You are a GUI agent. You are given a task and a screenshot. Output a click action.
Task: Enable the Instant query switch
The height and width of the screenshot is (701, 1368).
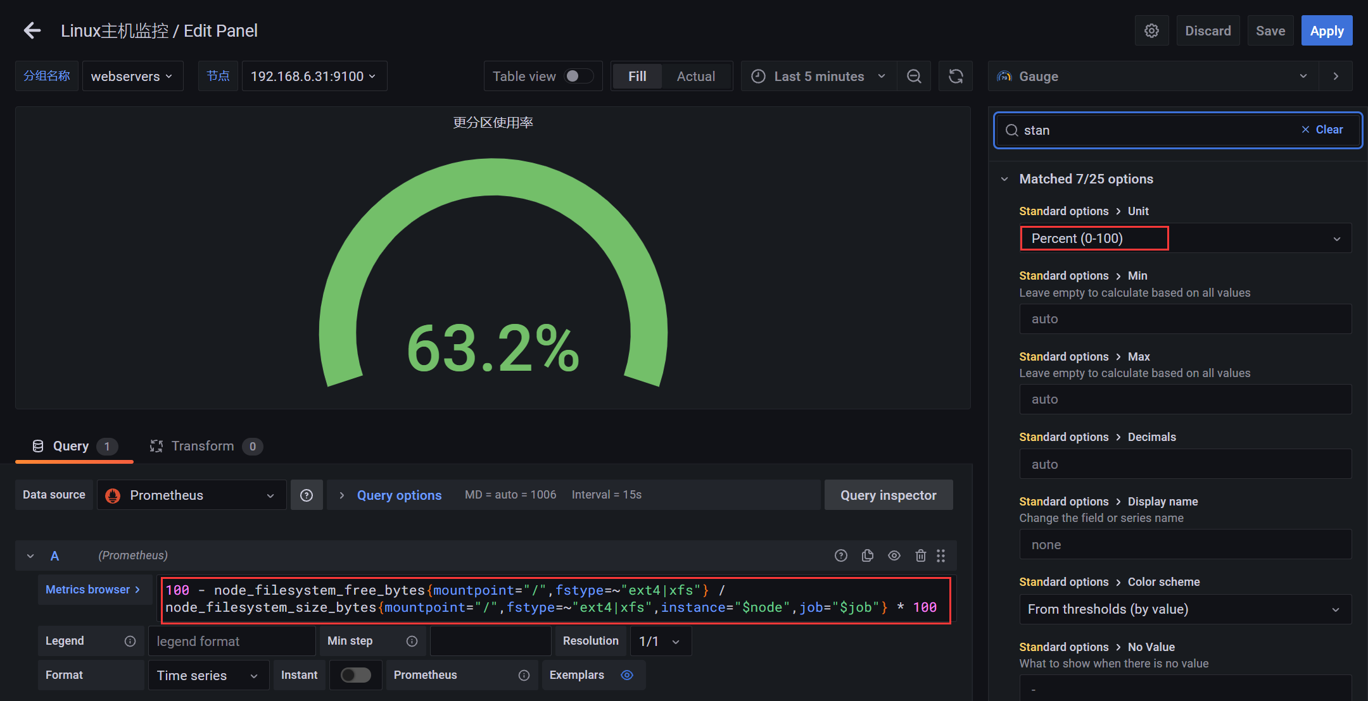pyautogui.click(x=355, y=675)
